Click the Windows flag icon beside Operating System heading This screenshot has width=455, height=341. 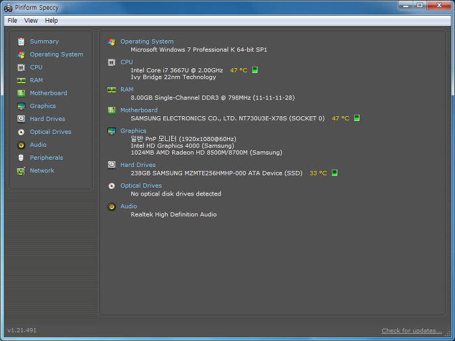[x=111, y=42]
